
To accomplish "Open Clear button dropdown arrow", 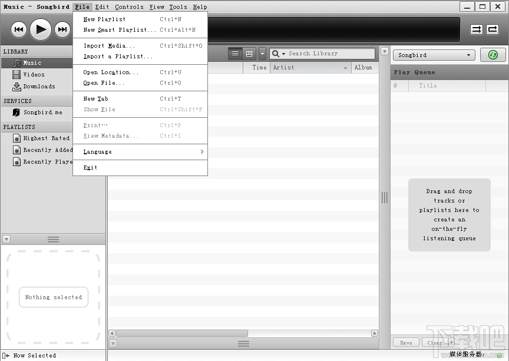I will [x=451, y=343].
